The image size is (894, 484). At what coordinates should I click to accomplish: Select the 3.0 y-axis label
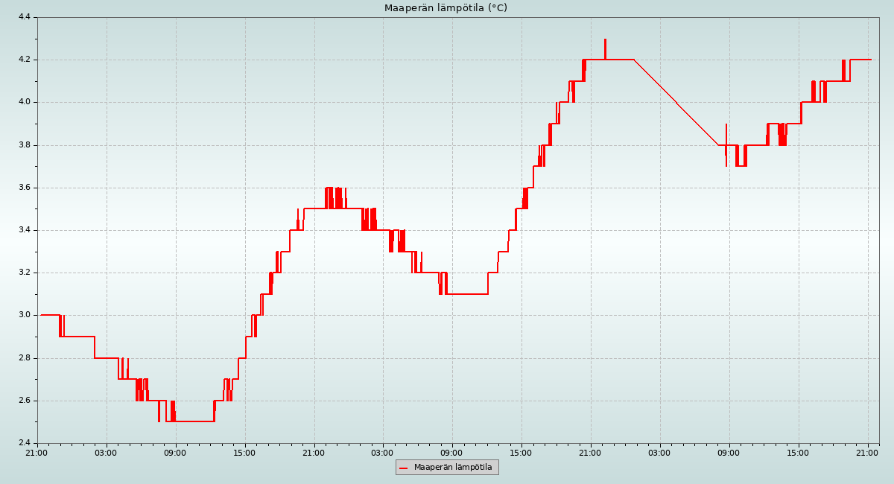(22, 315)
